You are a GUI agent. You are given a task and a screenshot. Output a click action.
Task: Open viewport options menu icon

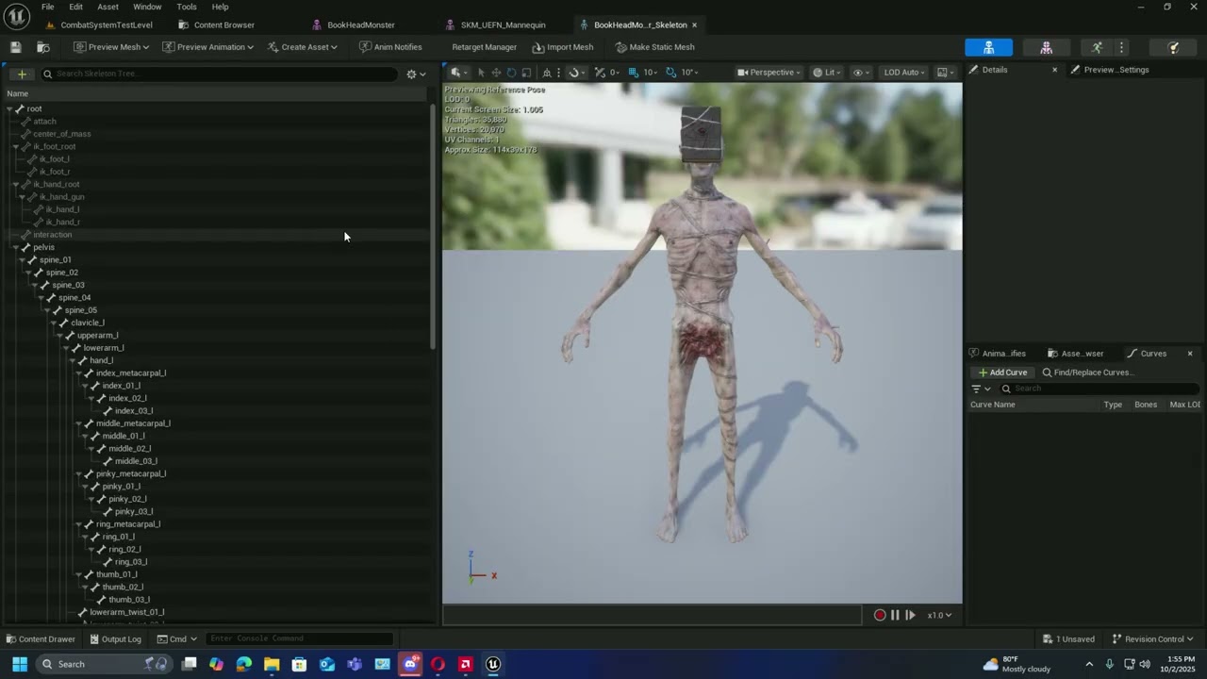(458, 72)
